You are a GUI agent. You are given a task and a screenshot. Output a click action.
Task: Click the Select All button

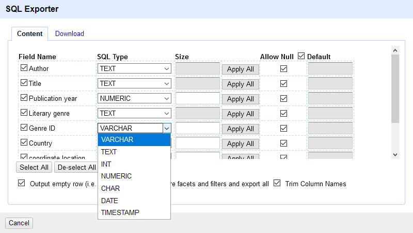pyautogui.click(x=34, y=167)
